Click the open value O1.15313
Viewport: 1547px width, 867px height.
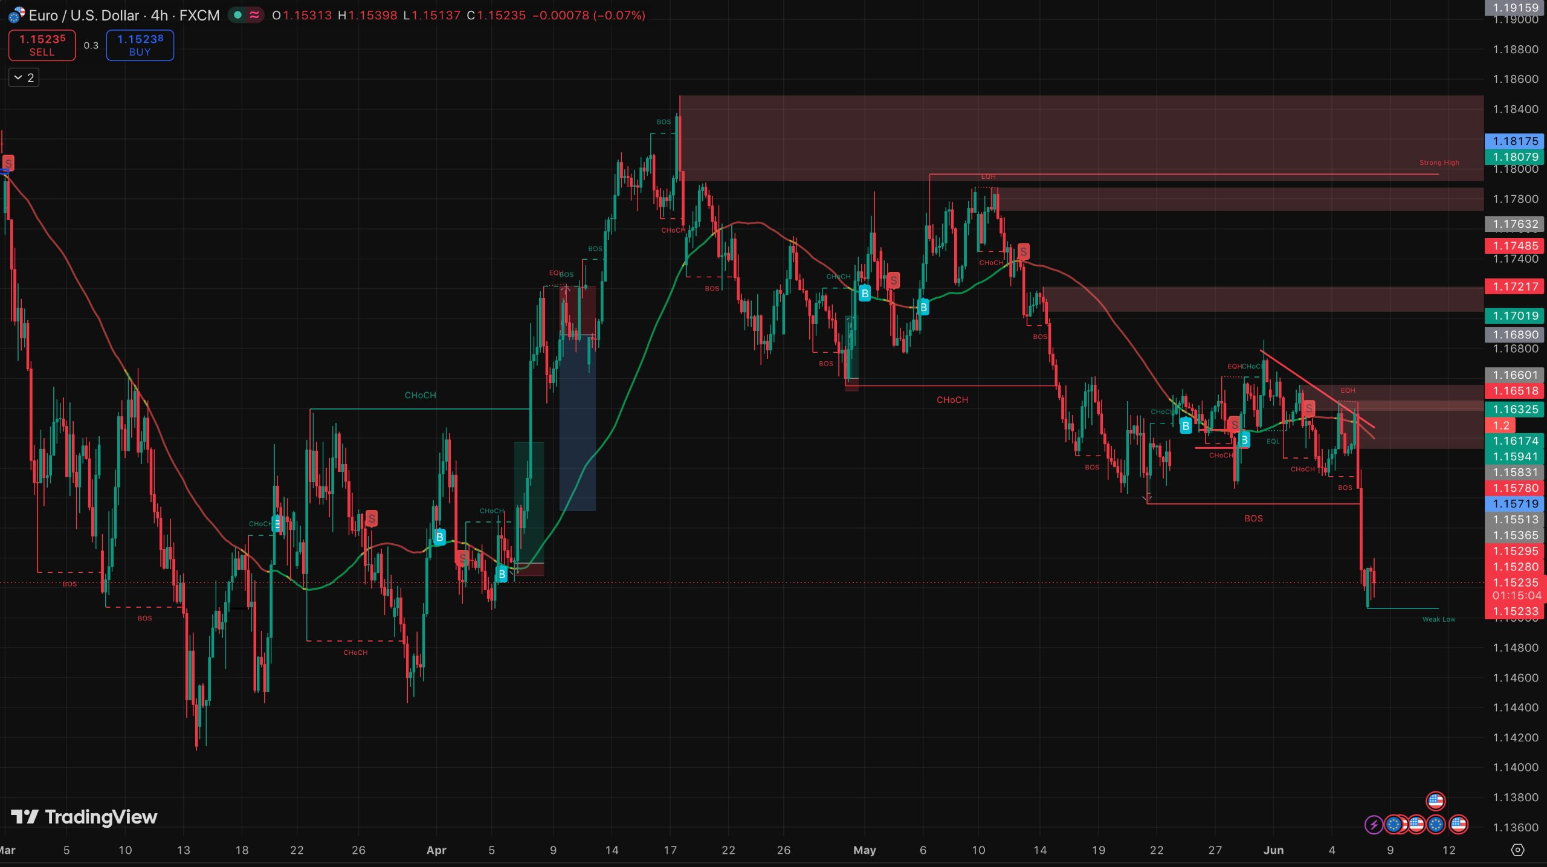[x=302, y=15]
